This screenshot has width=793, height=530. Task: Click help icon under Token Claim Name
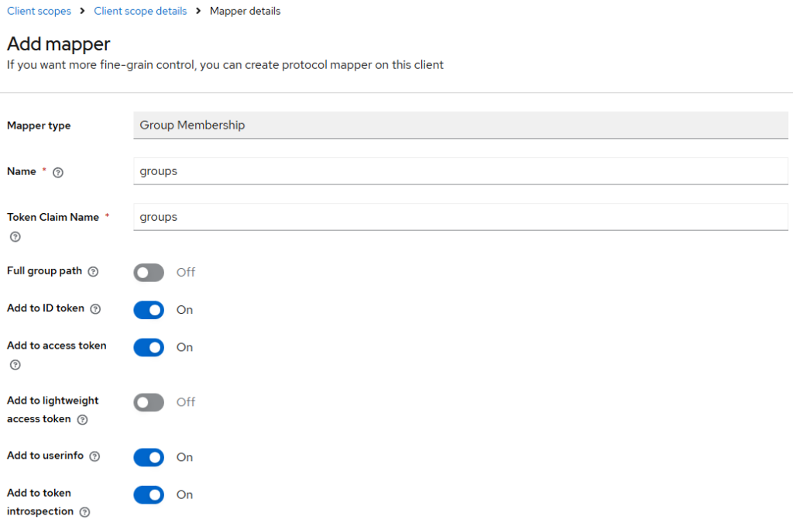coord(15,237)
